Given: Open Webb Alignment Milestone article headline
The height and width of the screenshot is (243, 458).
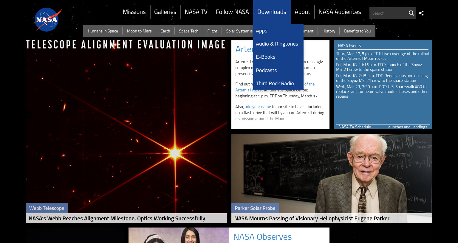Looking at the screenshot, I should tap(117, 218).
